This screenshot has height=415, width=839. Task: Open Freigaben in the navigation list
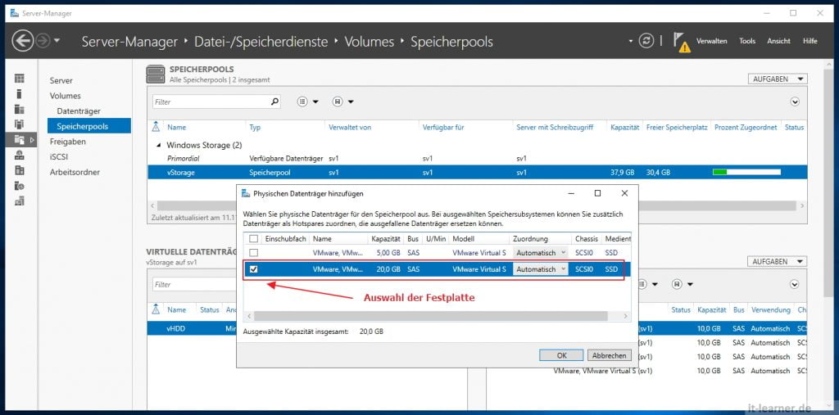pos(68,142)
